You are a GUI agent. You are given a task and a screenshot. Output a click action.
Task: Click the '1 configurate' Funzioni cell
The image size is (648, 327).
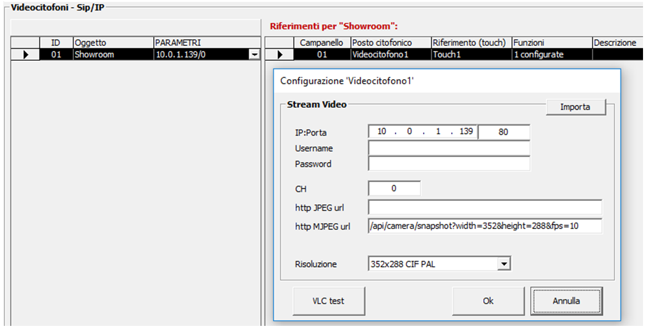click(551, 54)
